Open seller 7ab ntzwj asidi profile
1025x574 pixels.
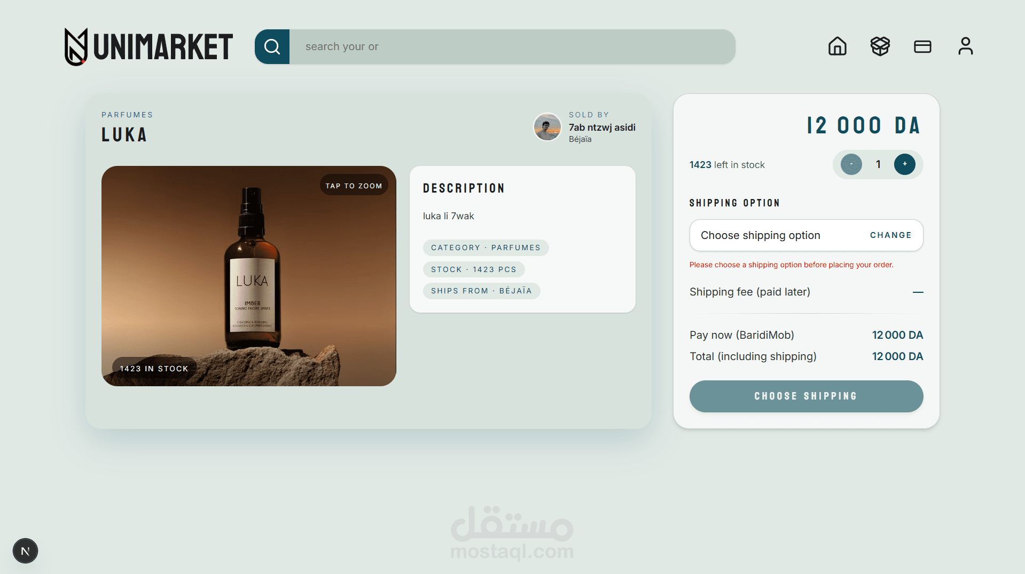coord(602,127)
